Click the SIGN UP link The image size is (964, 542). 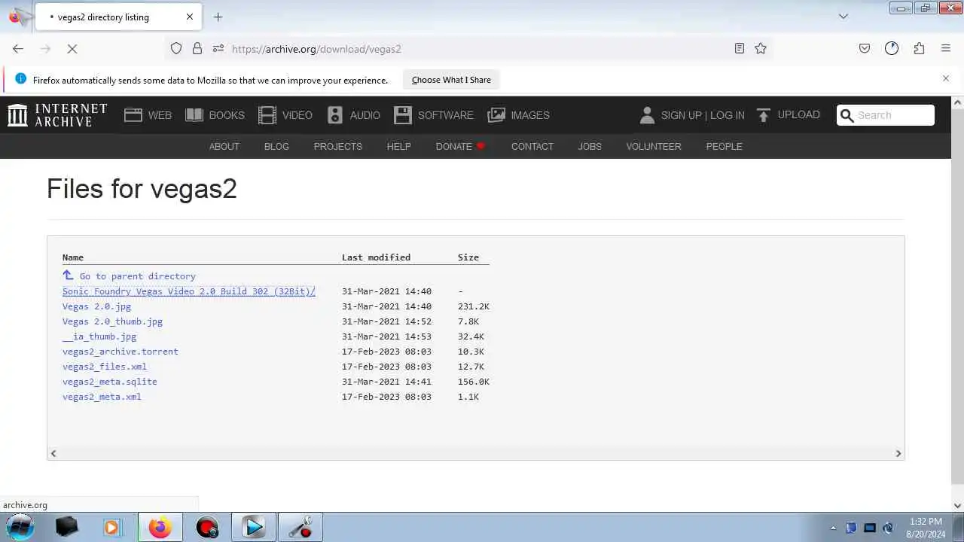pos(681,115)
